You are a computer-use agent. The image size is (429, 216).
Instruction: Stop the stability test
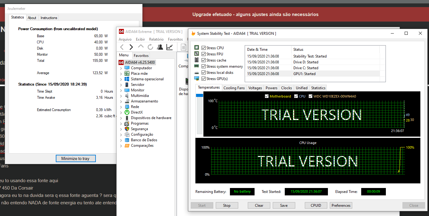[227, 206]
